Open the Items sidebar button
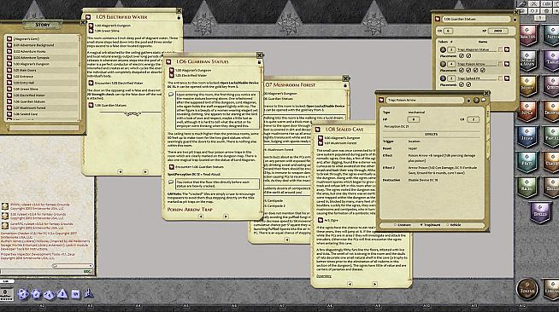The height and width of the screenshot is (312, 559). pyautogui.click(x=527, y=136)
